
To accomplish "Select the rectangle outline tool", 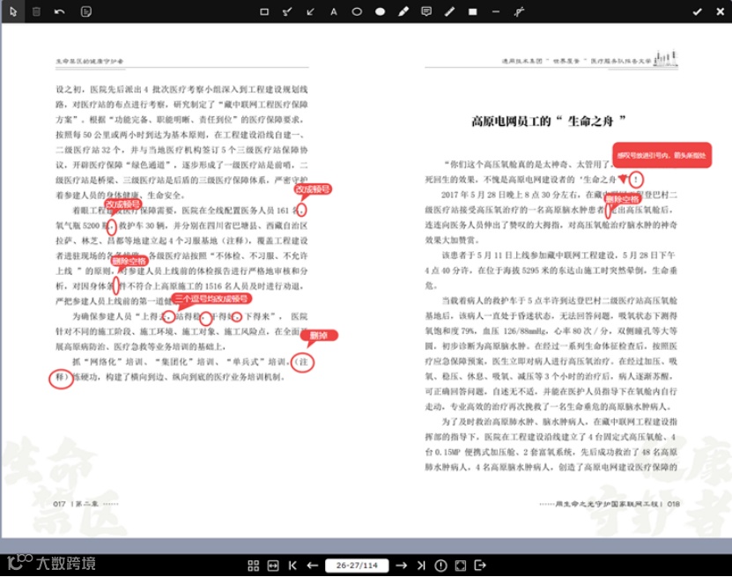I will click(x=264, y=11).
